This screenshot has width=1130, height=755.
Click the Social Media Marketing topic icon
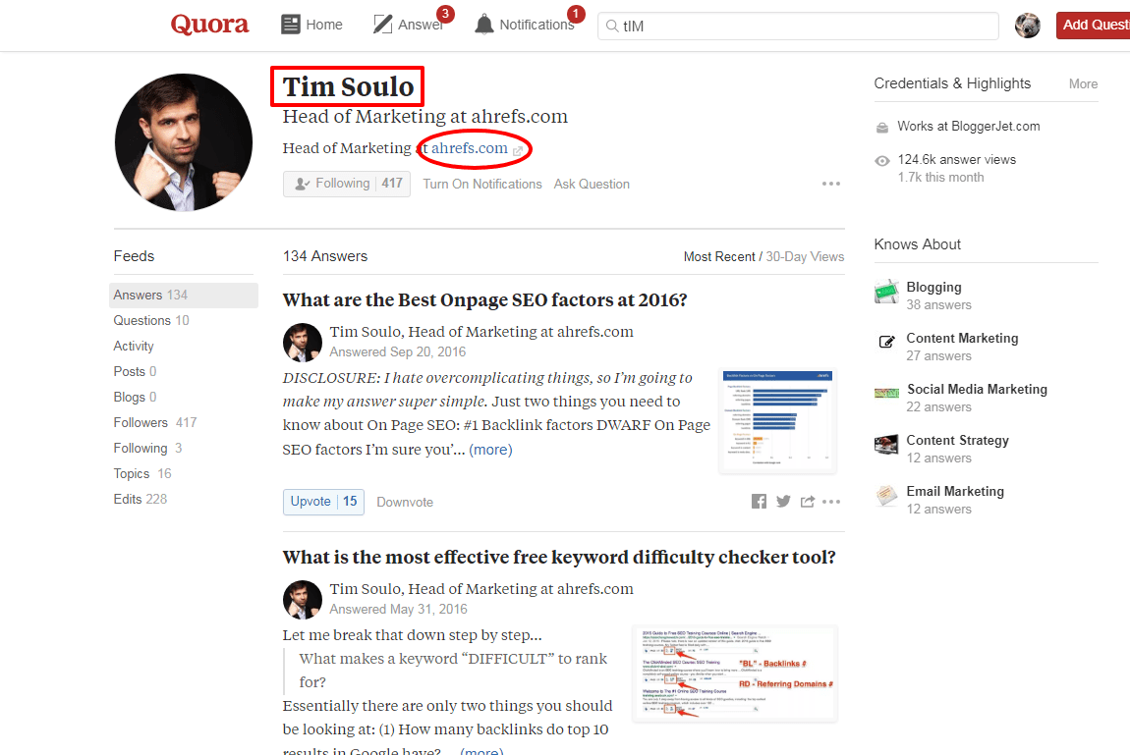click(886, 393)
